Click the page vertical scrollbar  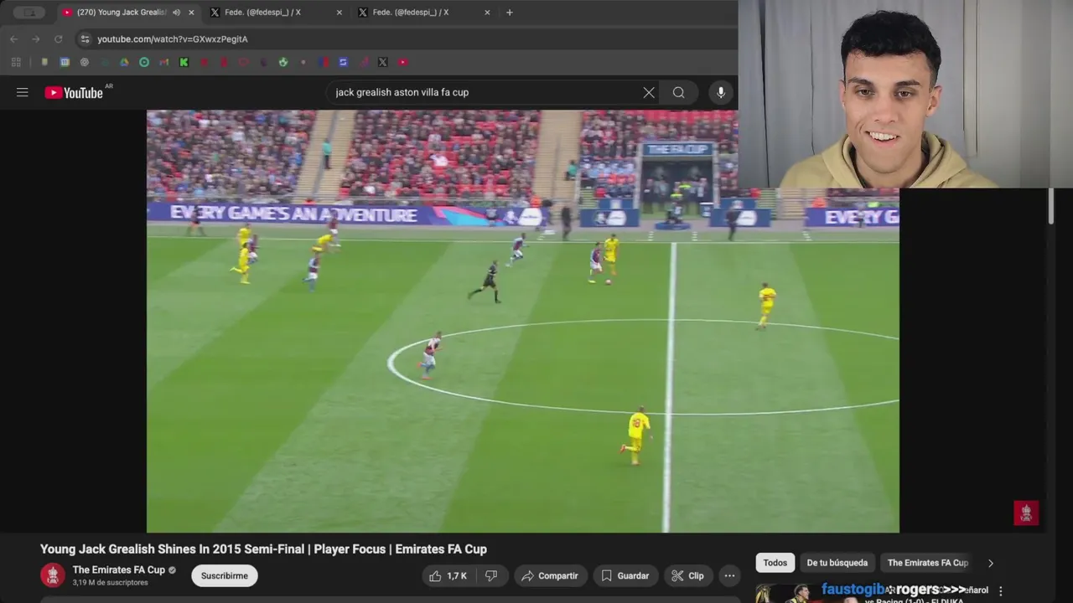pyautogui.click(x=1051, y=206)
